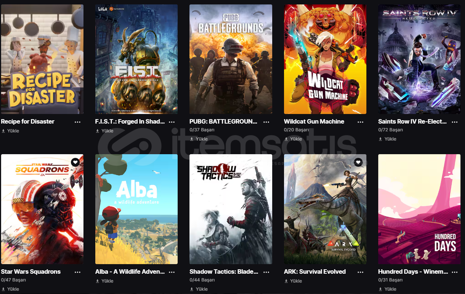Open the Wildcat Gun Machine cover art

coord(325,59)
